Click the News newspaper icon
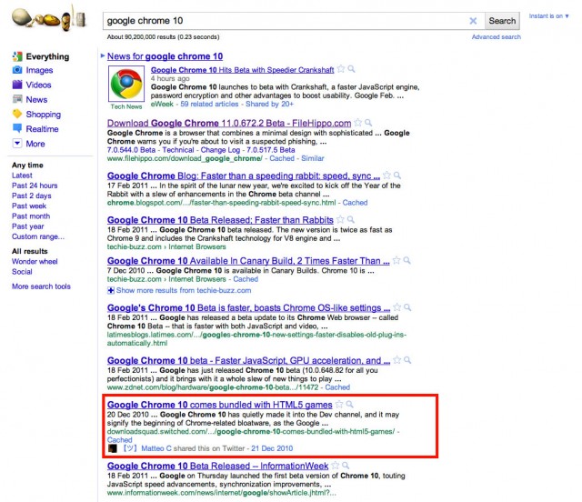This screenshot has width=582, height=502. 17,99
